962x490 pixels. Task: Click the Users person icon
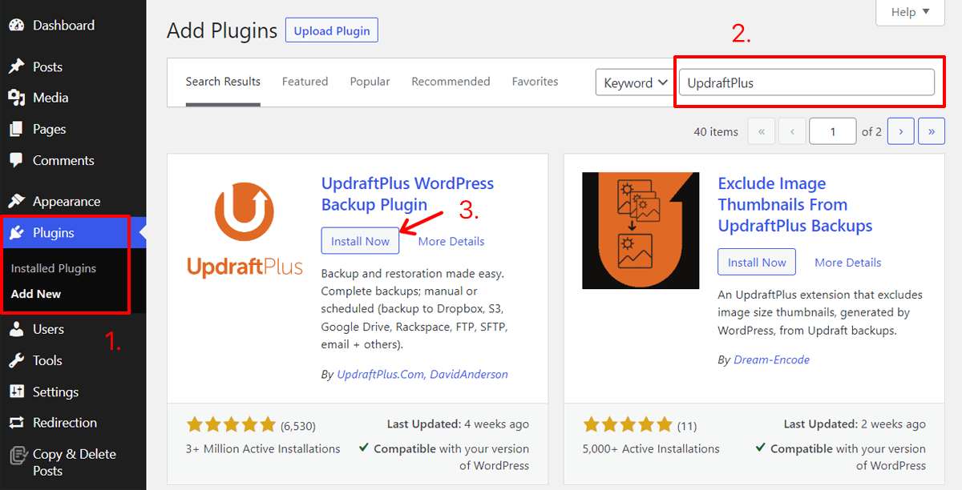click(x=17, y=329)
